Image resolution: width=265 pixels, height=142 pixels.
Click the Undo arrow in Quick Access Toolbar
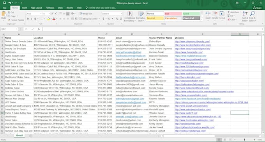click(10, 3)
